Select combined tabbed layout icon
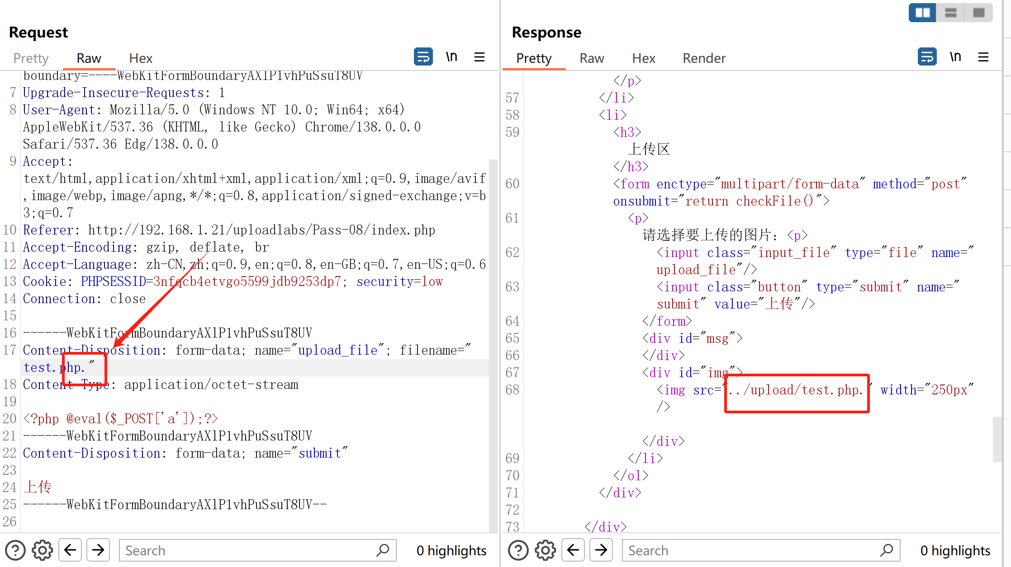Image resolution: width=1011 pixels, height=567 pixels. click(x=979, y=13)
